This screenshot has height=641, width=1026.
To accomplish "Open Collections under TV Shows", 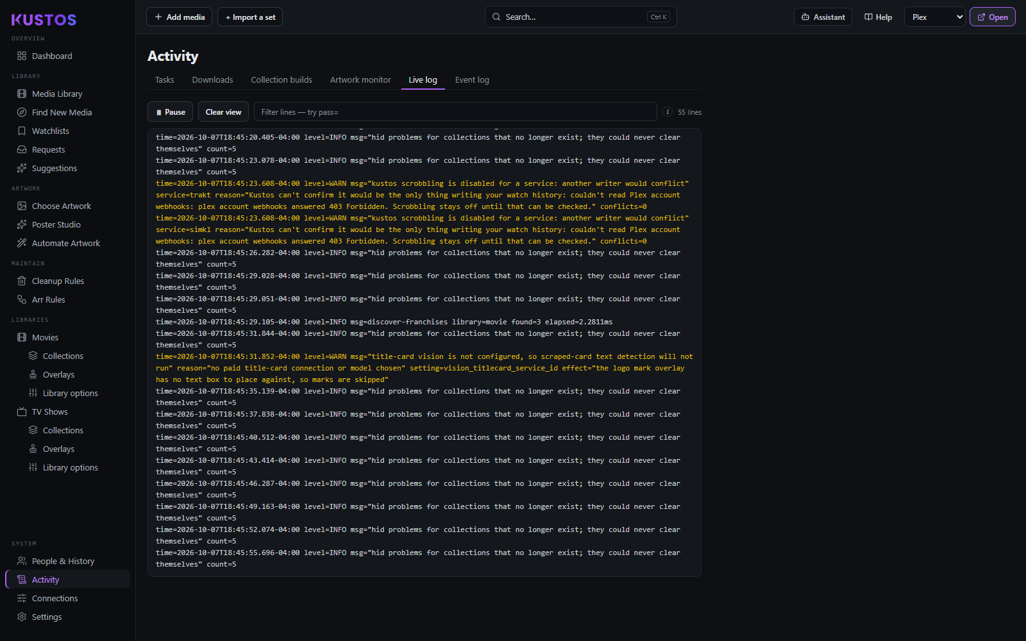I will coord(63,430).
